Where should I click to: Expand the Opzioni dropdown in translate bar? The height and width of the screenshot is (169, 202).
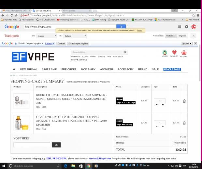[x=187, y=44]
